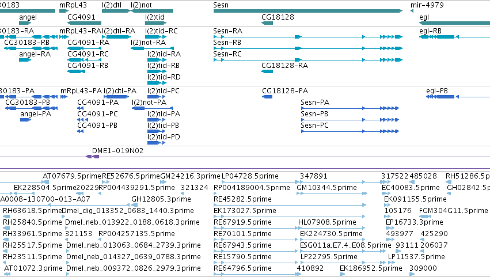Click EST LP04728.5prime
The image size is (490, 277).
click(x=260, y=182)
